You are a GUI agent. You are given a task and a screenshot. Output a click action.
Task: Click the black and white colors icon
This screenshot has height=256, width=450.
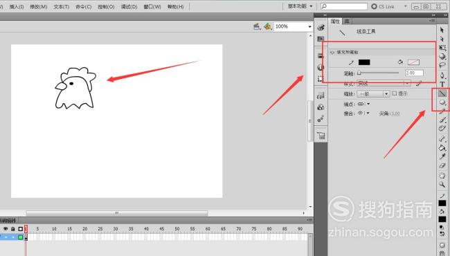click(x=442, y=228)
